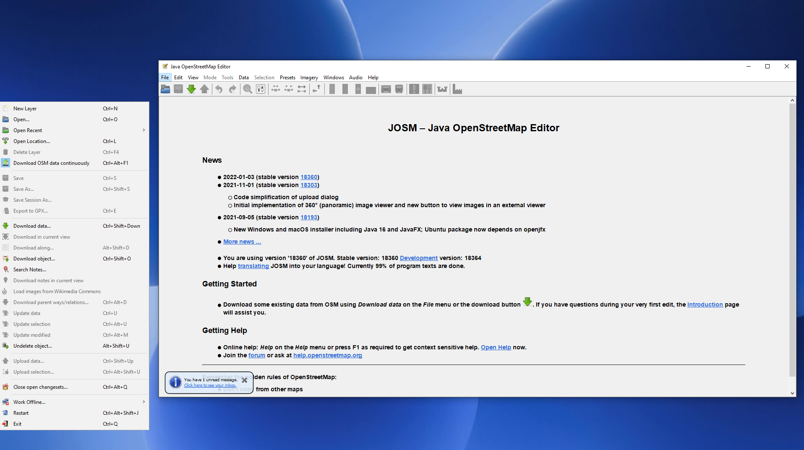Choose Search Notes... from File menu

[x=74, y=269]
